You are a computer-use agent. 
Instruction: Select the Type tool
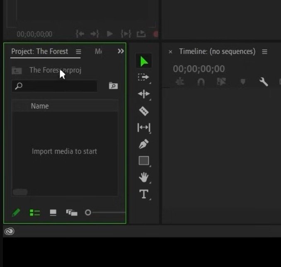[x=143, y=194]
